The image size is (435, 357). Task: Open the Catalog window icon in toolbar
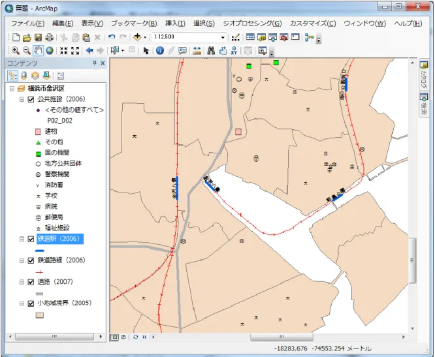pyautogui.click(x=261, y=37)
